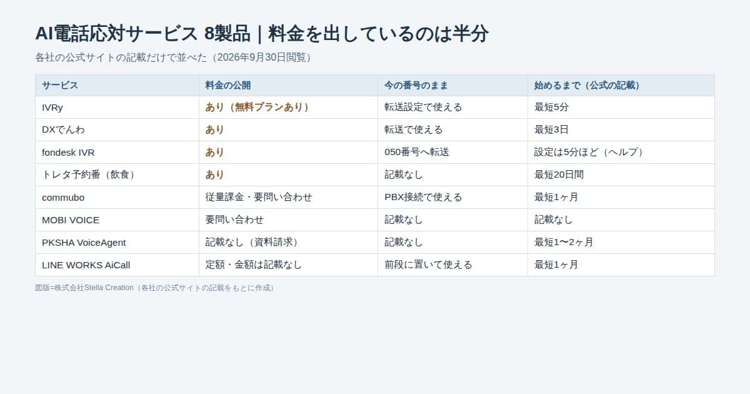Click the 料金の公開 column header
Screen dimensions: 750x394
[288, 85]
